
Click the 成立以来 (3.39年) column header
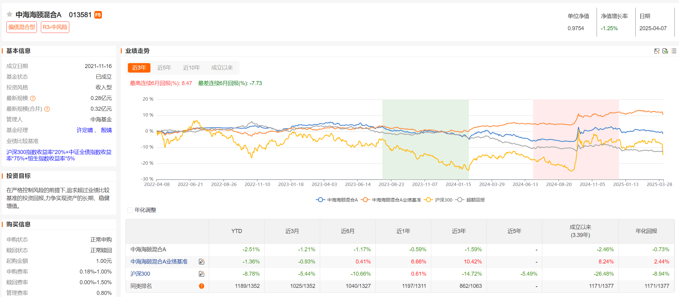pos(580,231)
